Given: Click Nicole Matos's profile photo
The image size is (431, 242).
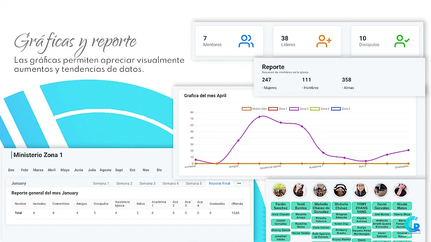Looking at the screenshot, I should (401, 190).
